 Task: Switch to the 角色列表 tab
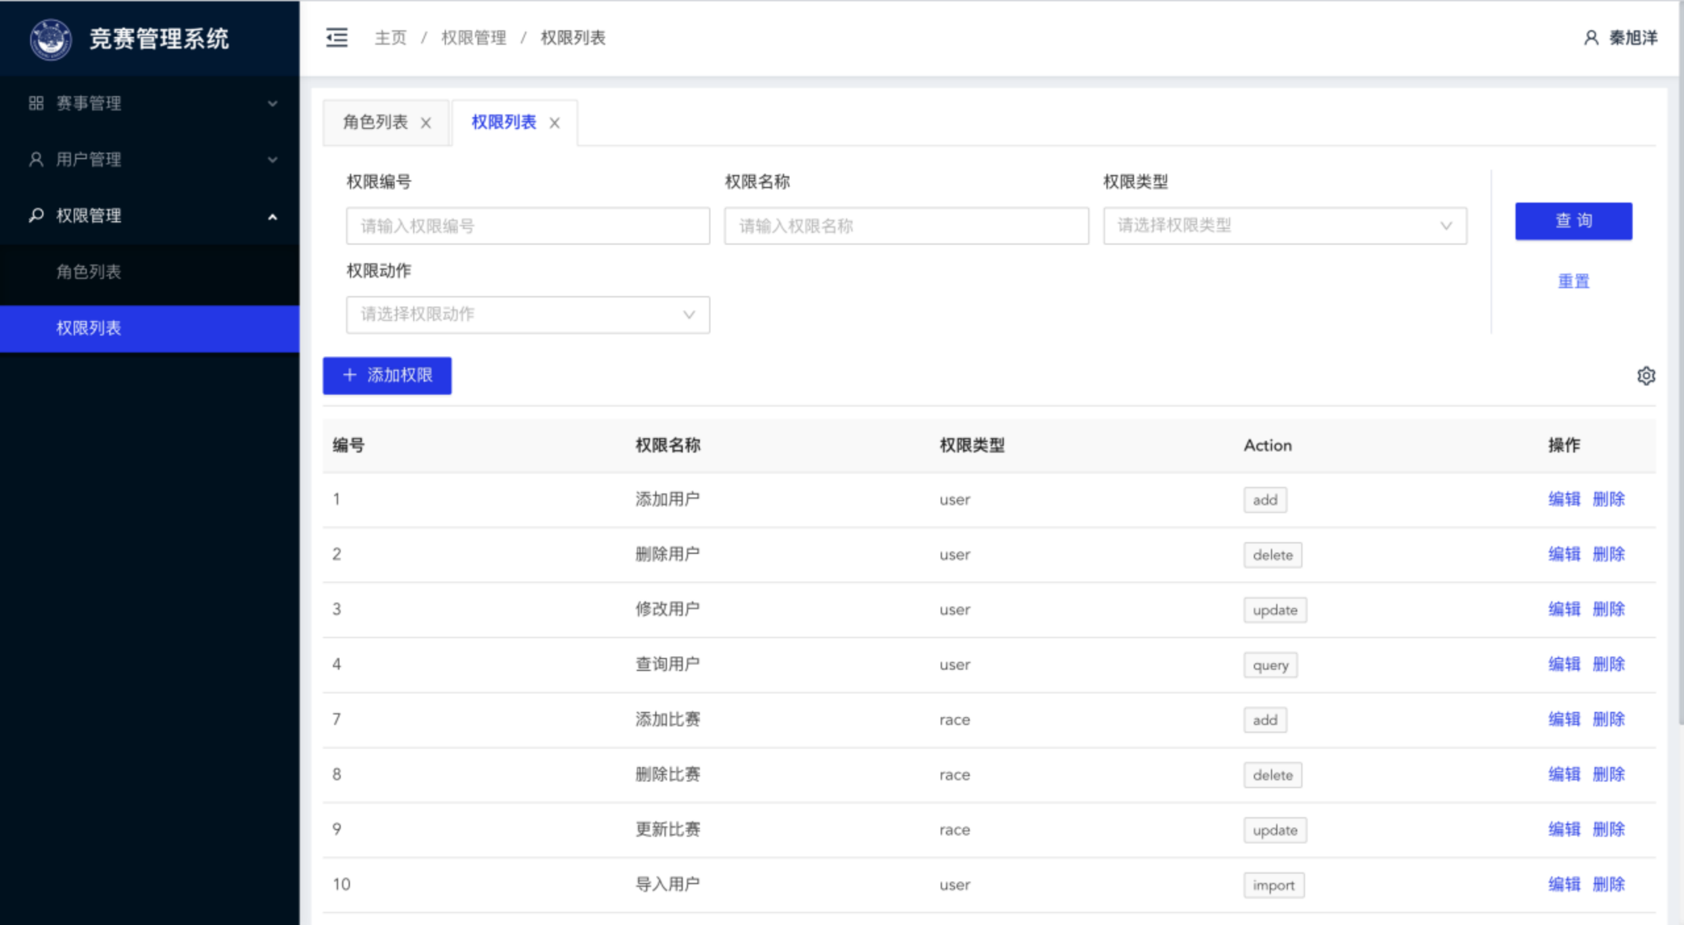[376, 122]
